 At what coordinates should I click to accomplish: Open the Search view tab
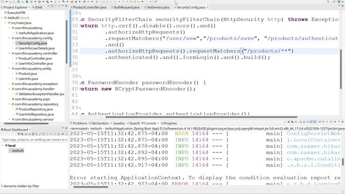pos(133,123)
